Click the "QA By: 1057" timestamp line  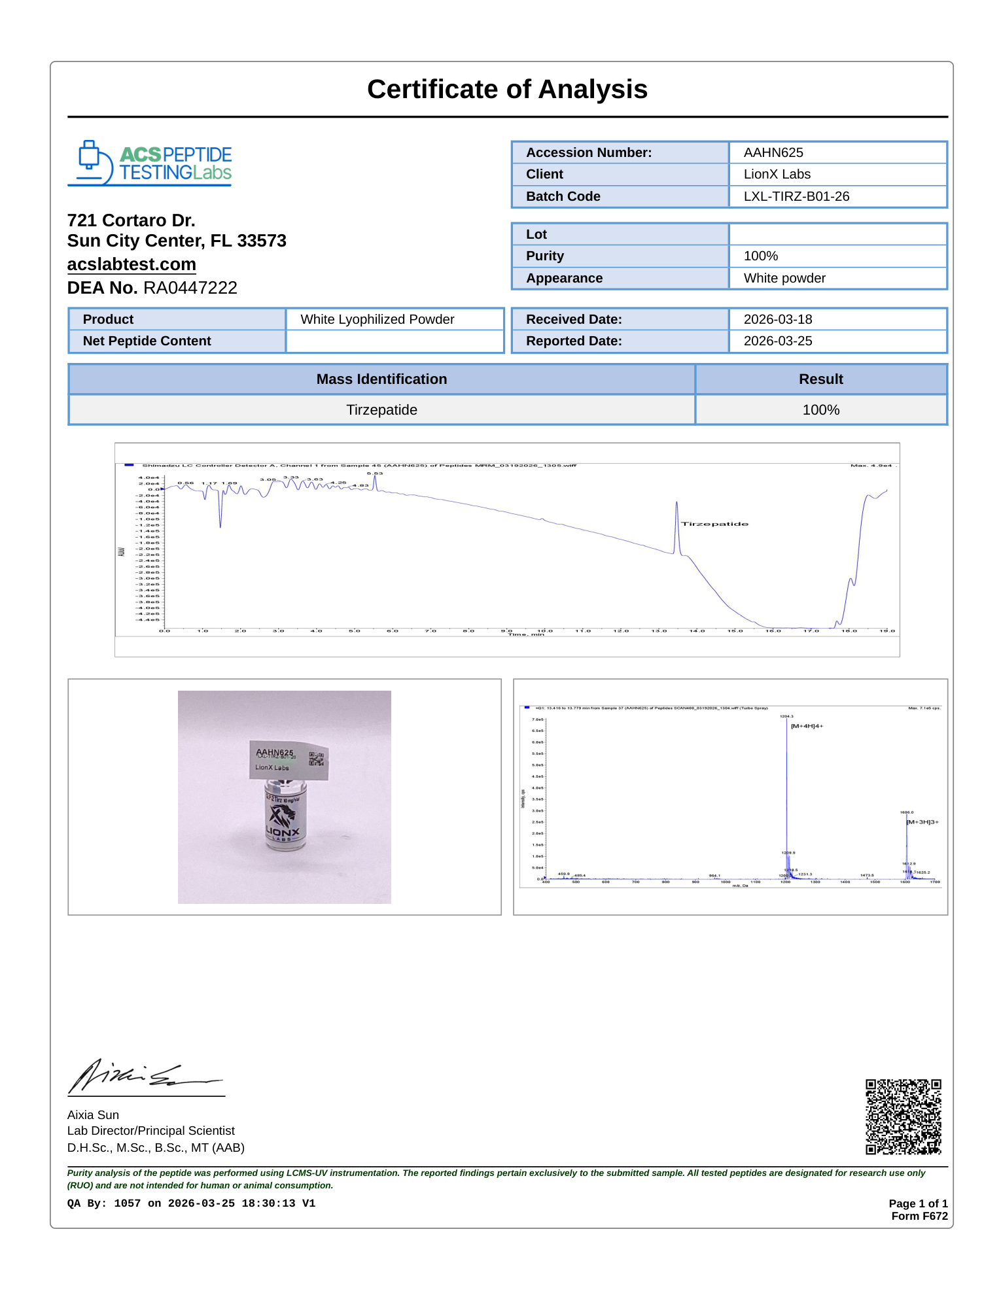pos(192,1203)
